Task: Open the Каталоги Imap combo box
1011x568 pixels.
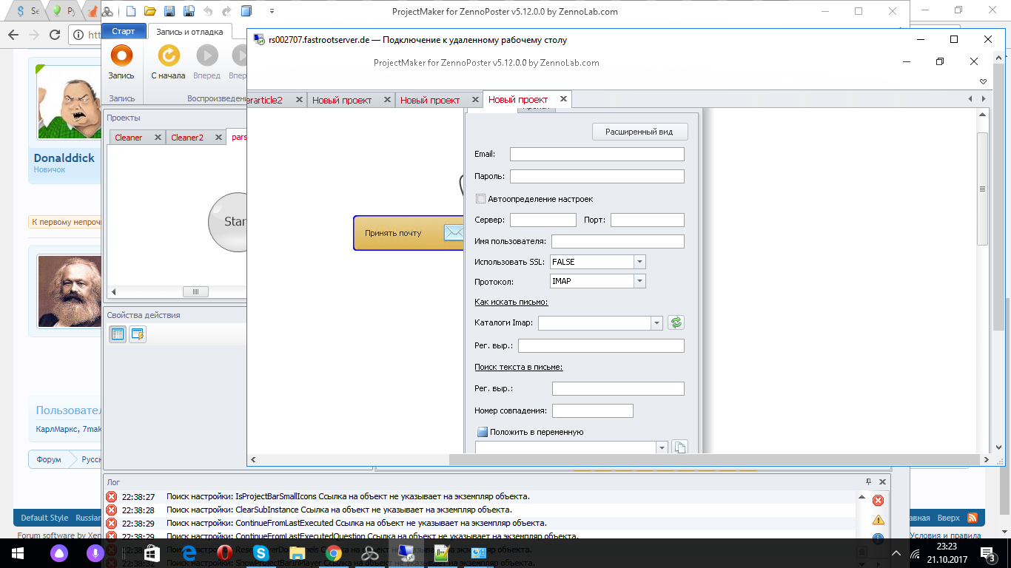Action: pyautogui.click(x=656, y=323)
